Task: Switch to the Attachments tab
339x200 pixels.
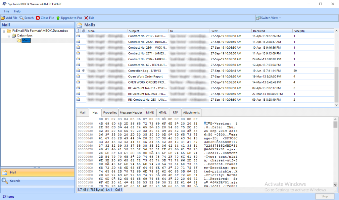Action: [191, 113]
